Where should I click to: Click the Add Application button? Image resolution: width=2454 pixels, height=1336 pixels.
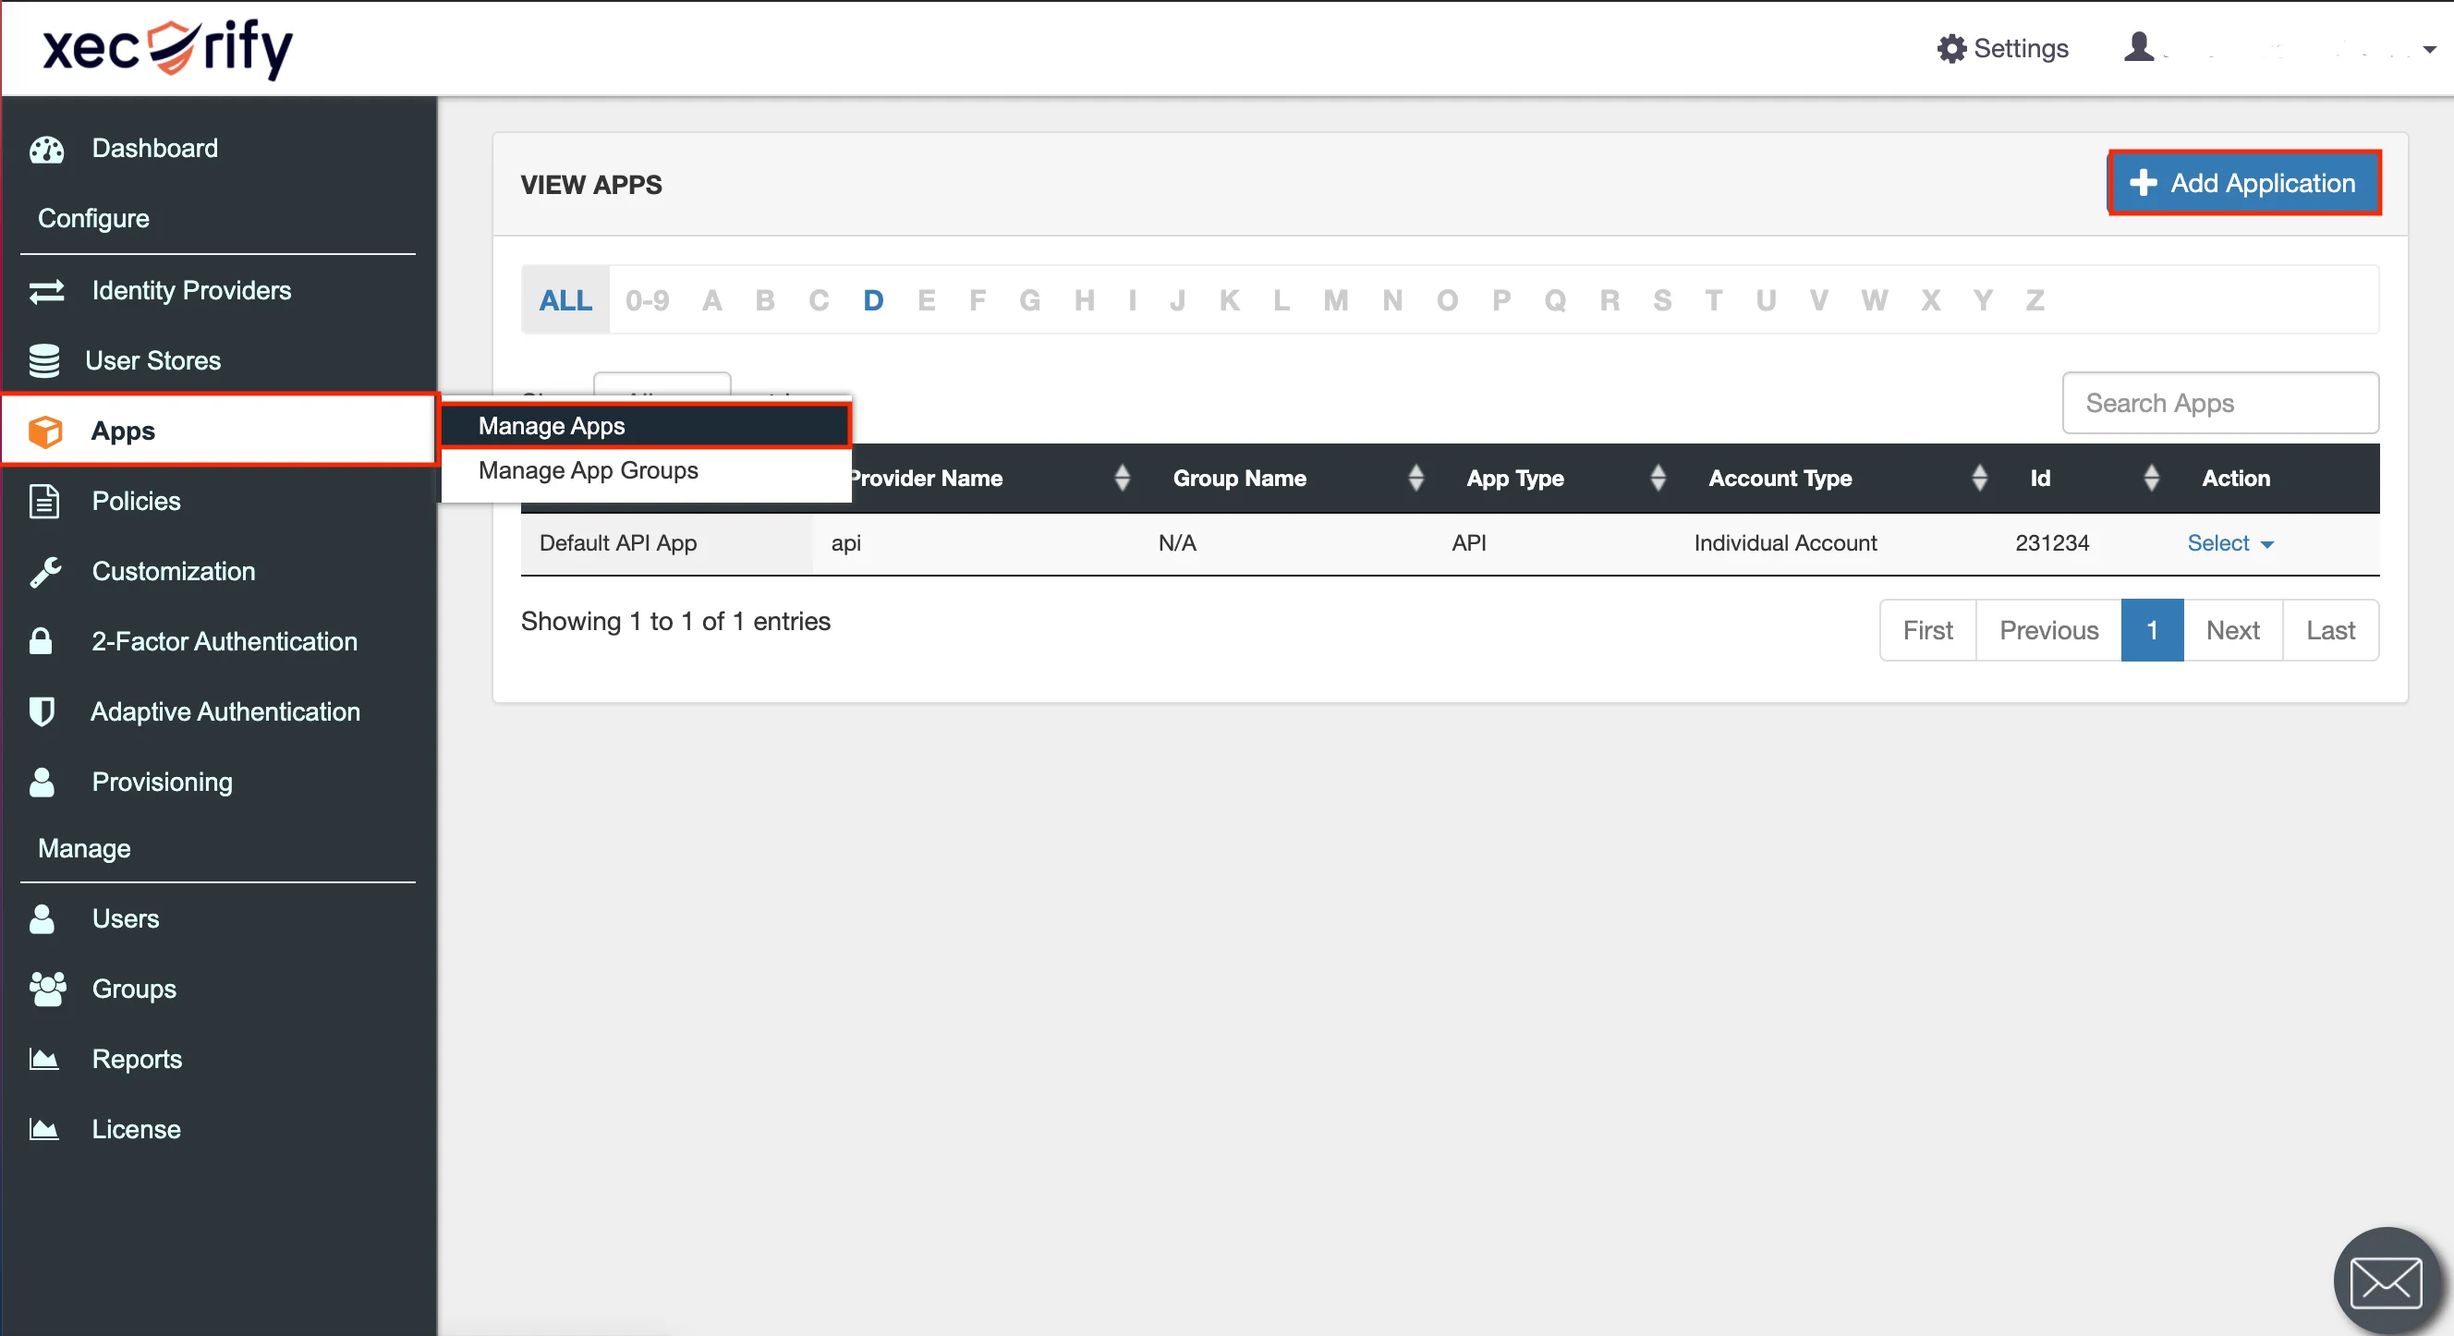(x=2244, y=183)
